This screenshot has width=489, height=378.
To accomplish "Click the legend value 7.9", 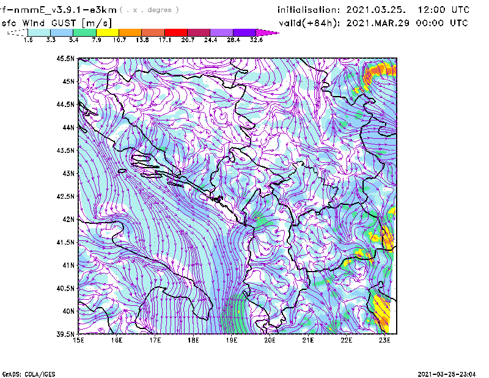I will (x=97, y=40).
